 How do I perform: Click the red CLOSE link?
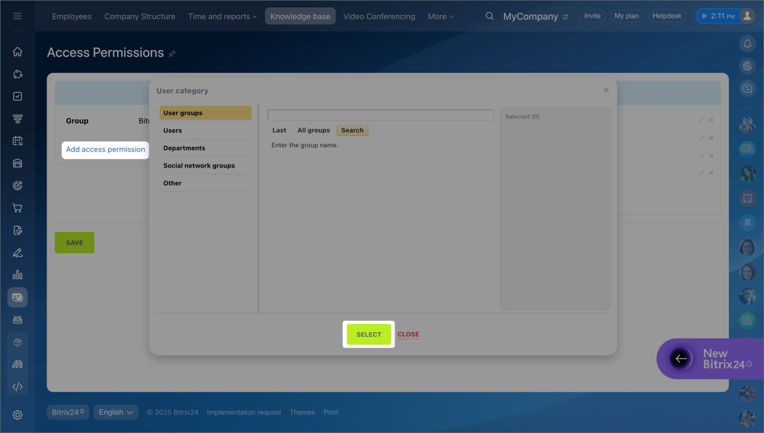408,335
